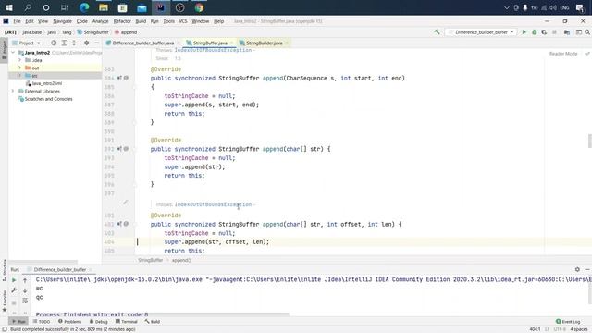This screenshot has height=333, width=592.
Task: Open Microsoft Edge from taskbar
Action: [x=84, y=7]
